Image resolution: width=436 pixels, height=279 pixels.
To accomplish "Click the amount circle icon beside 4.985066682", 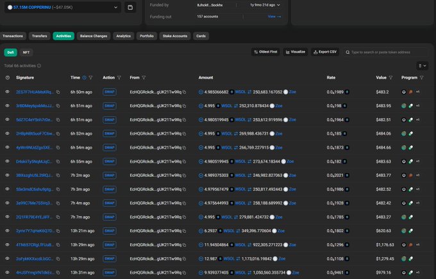I will pyautogui.click(x=201, y=92).
